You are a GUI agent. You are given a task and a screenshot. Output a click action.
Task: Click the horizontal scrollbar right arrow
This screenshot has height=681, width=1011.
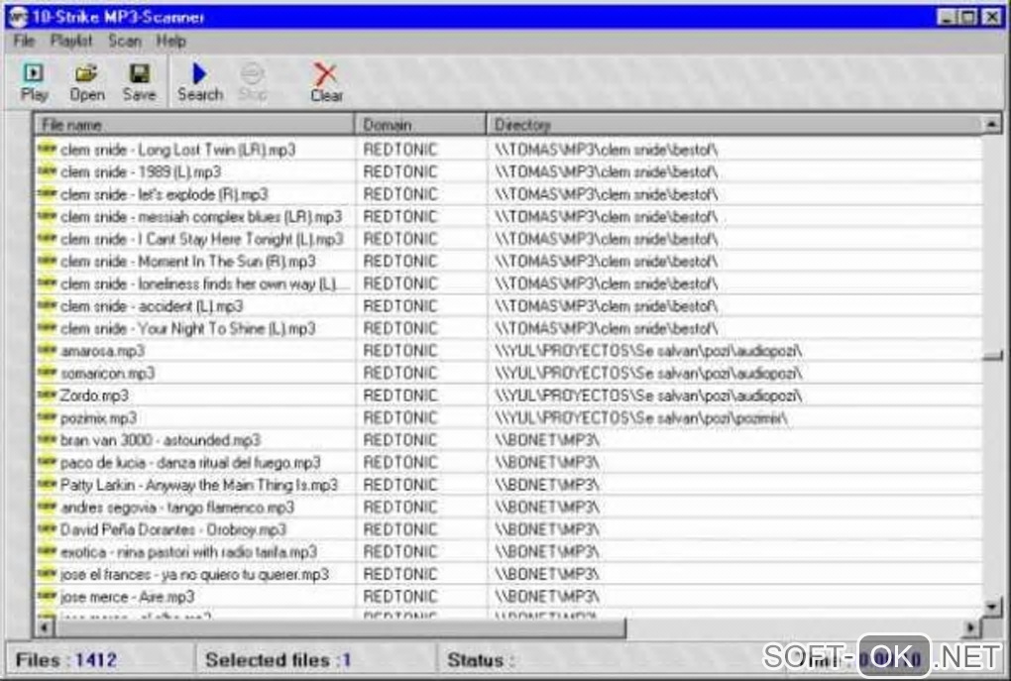[x=971, y=626]
